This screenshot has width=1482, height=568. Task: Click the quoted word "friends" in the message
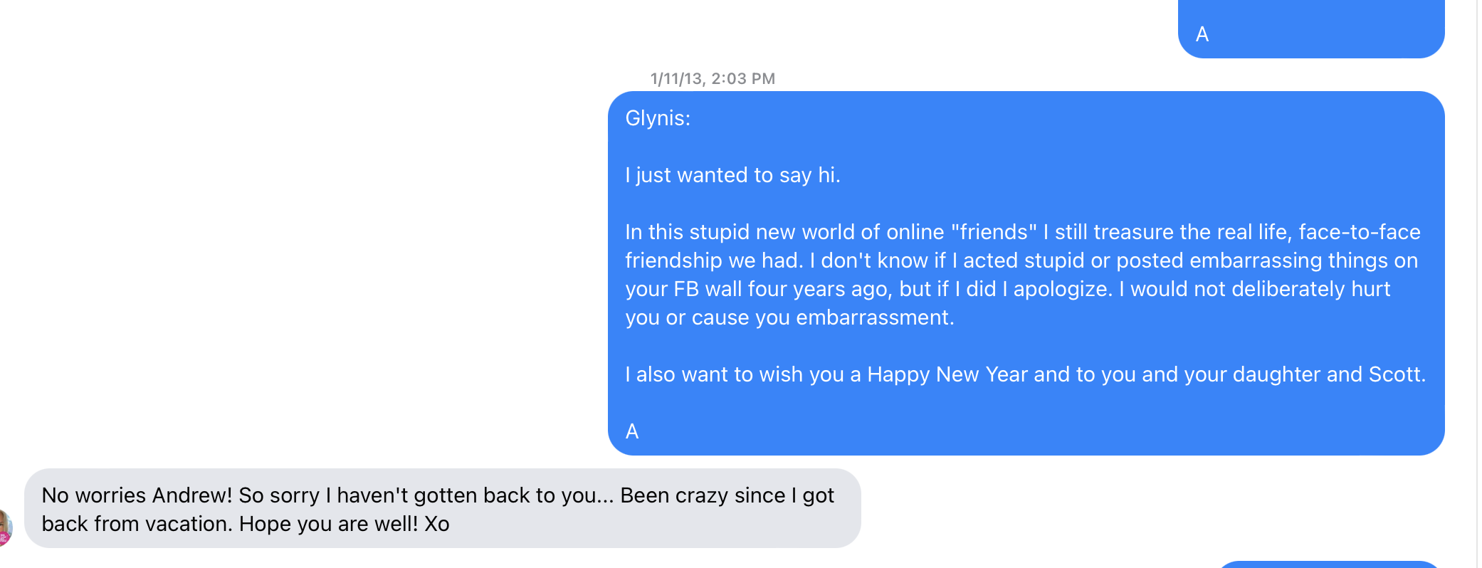pos(994,232)
